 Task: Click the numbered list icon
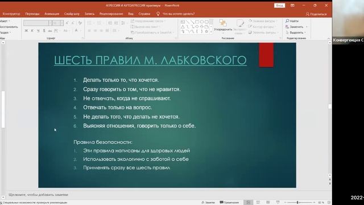(x=99, y=23)
